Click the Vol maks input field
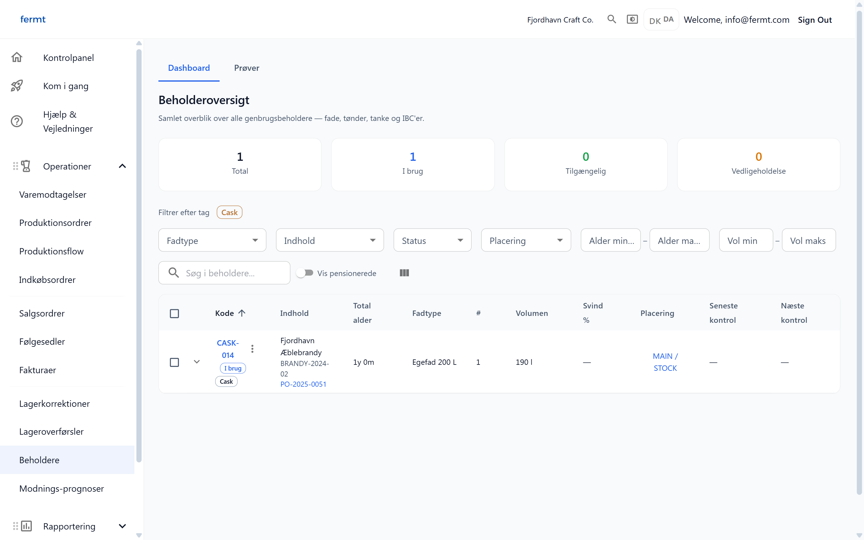This screenshot has width=864, height=540. (x=809, y=240)
